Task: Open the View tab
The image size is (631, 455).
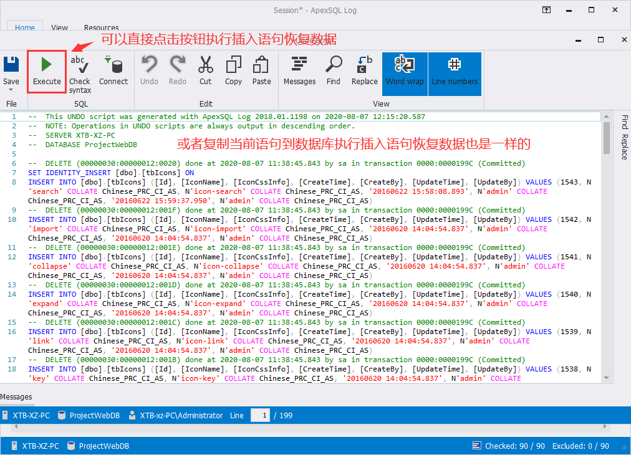Action: click(x=59, y=27)
